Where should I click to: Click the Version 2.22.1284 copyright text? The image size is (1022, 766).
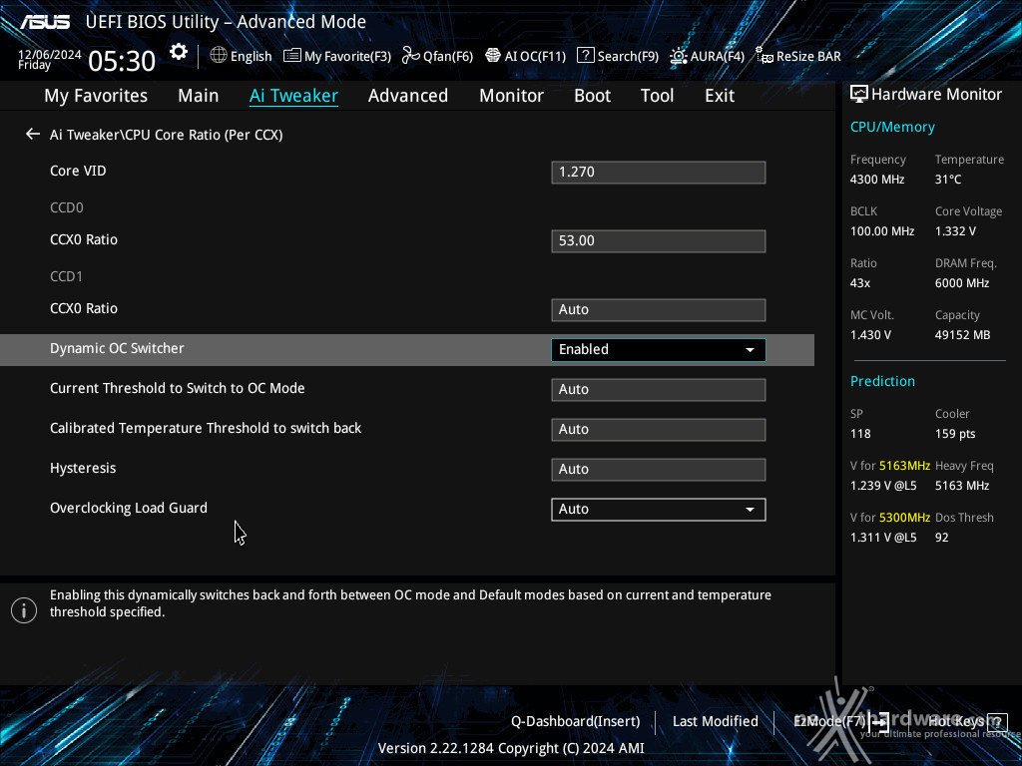tap(511, 748)
